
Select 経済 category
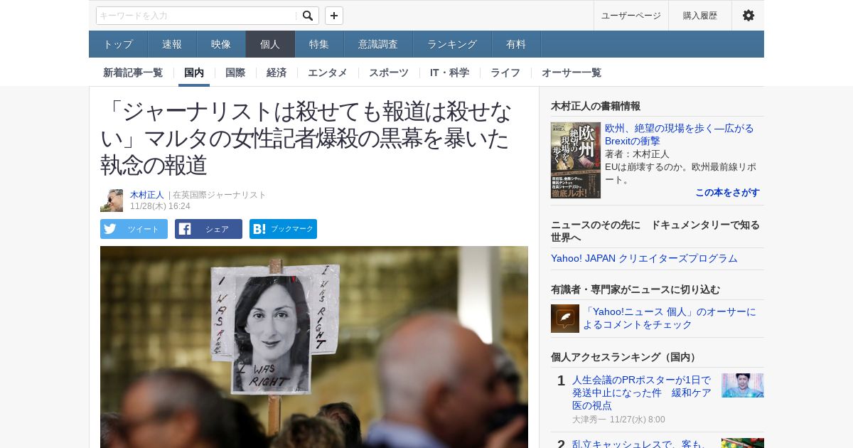pyautogui.click(x=277, y=73)
